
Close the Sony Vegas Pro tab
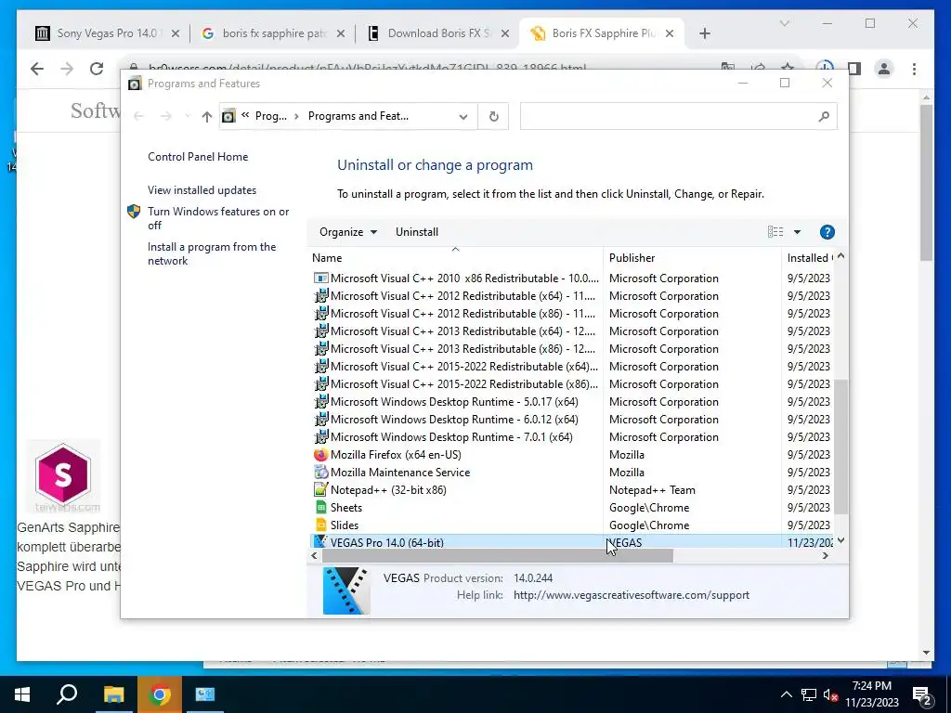(x=176, y=34)
